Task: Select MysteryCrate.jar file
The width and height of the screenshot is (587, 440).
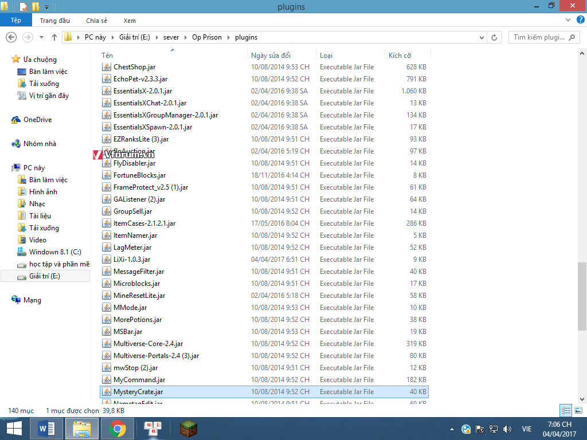Action: (x=264, y=392)
